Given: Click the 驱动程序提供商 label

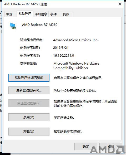Looking at the screenshot, I should [32, 40].
